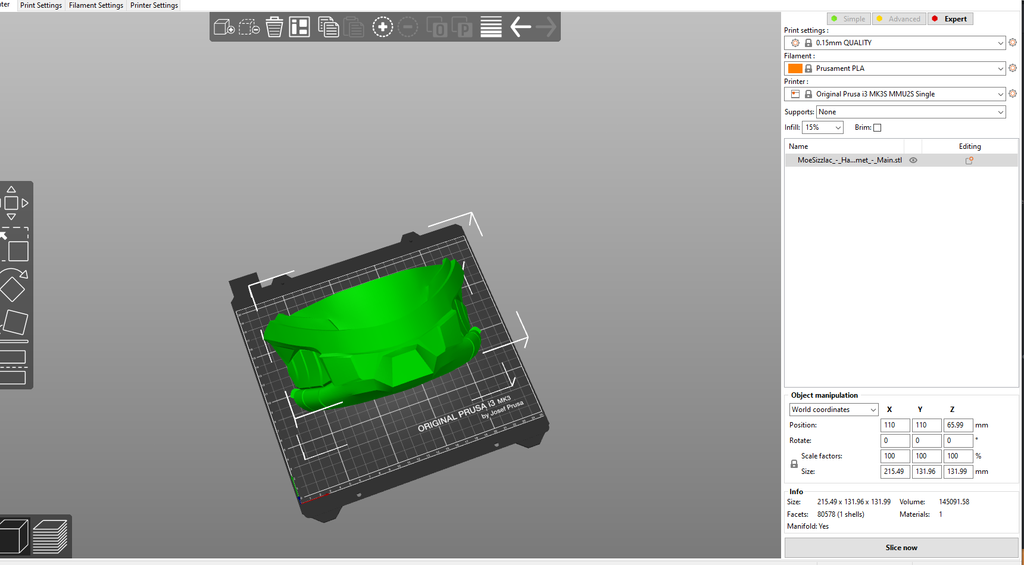Select the Cut gizmo tool
1024x565 pixels.
coord(14,366)
